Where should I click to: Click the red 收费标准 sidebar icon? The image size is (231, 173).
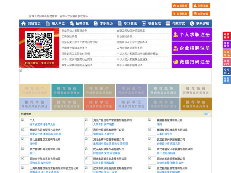pyautogui.click(x=227, y=36)
